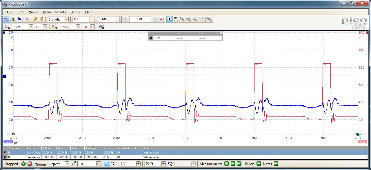Screen dimensions: 371x170
Task: Switch to Persistence Mode
Action: [12, 19]
